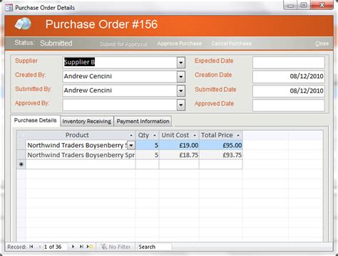
Task: Click the Expected Date field
Action: (288, 63)
